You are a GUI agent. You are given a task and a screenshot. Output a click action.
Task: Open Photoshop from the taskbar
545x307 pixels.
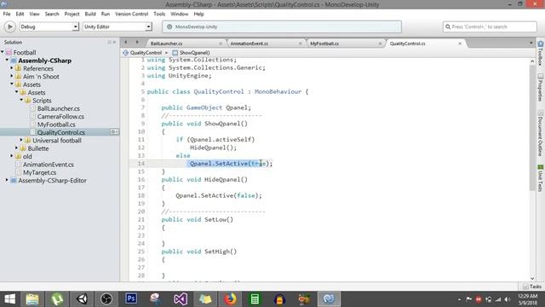[x=131, y=299]
